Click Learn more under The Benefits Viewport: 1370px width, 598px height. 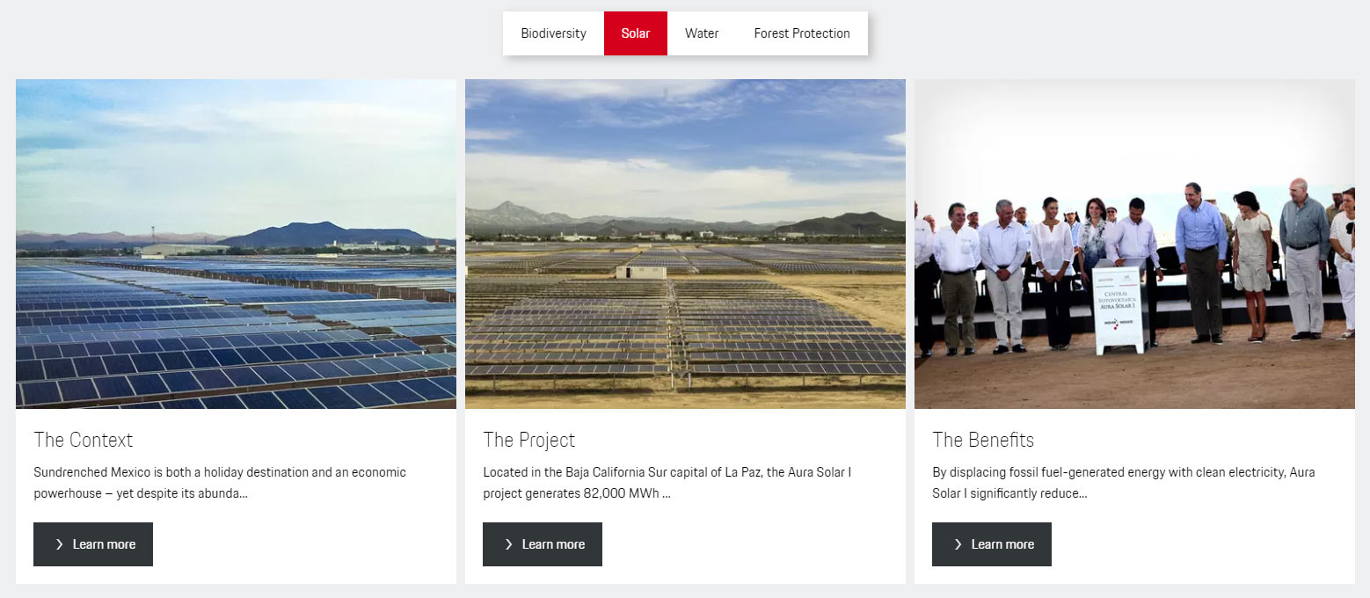click(992, 544)
